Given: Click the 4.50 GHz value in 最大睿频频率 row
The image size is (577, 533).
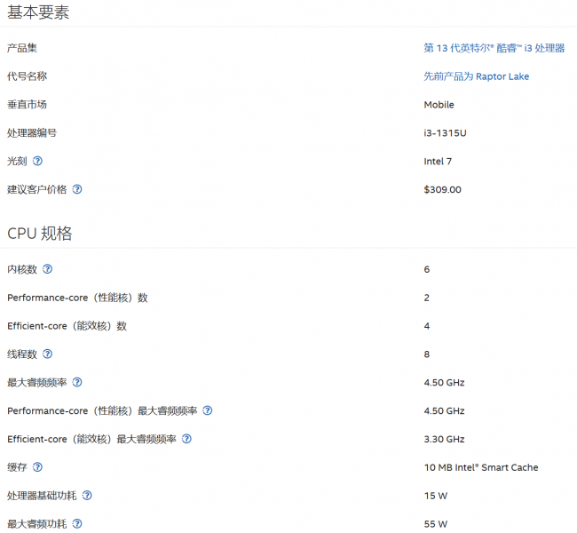Looking at the screenshot, I should pyautogui.click(x=444, y=383).
